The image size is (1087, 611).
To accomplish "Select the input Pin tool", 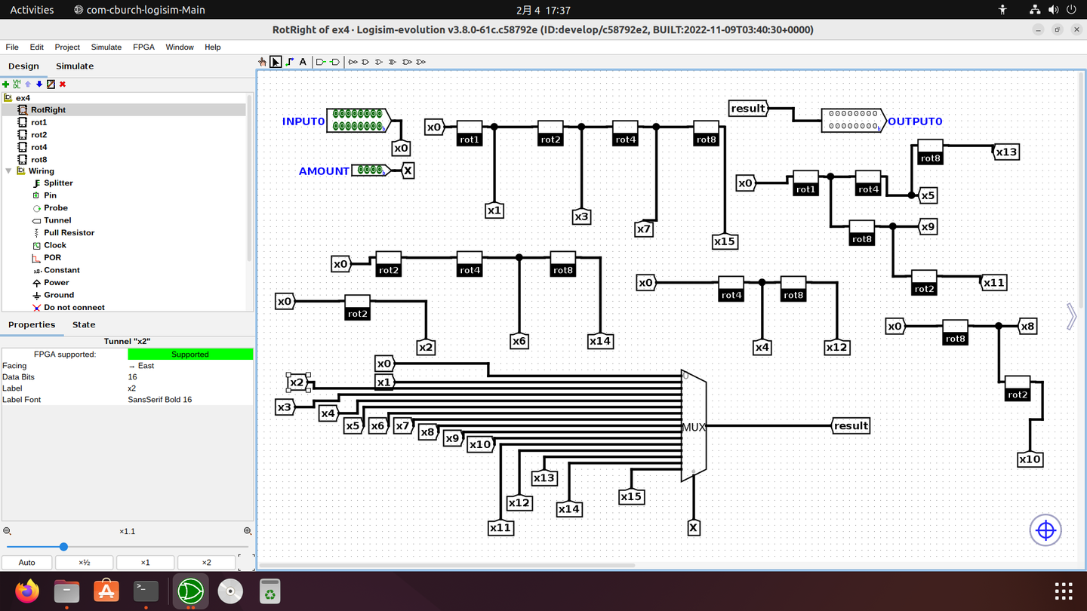I will 320,62.
